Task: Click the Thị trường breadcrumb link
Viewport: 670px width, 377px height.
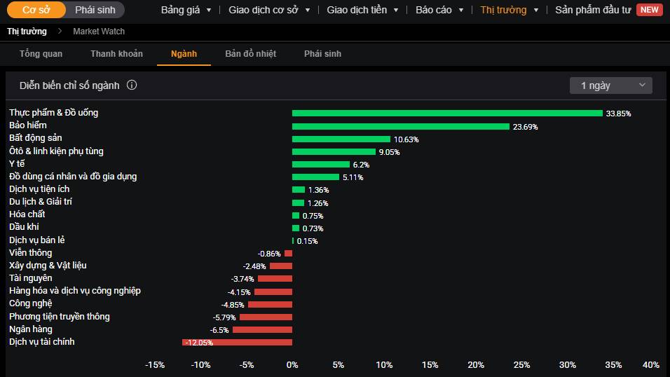Action: click(27, 32)
